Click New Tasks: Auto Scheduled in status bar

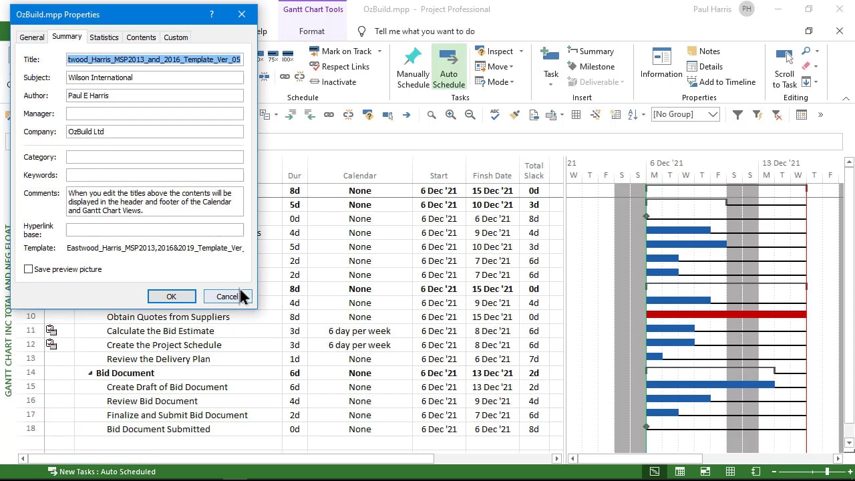tap(102, 472)
